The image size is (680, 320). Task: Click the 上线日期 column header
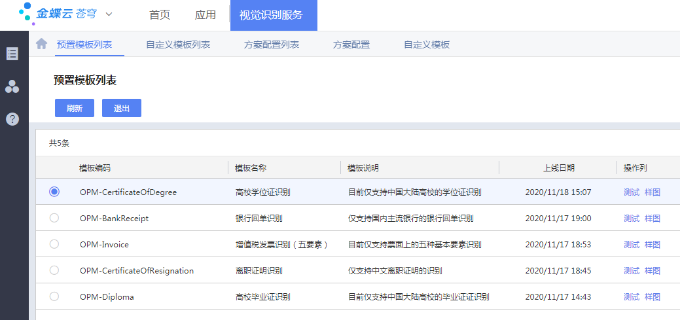click(559, 168)
